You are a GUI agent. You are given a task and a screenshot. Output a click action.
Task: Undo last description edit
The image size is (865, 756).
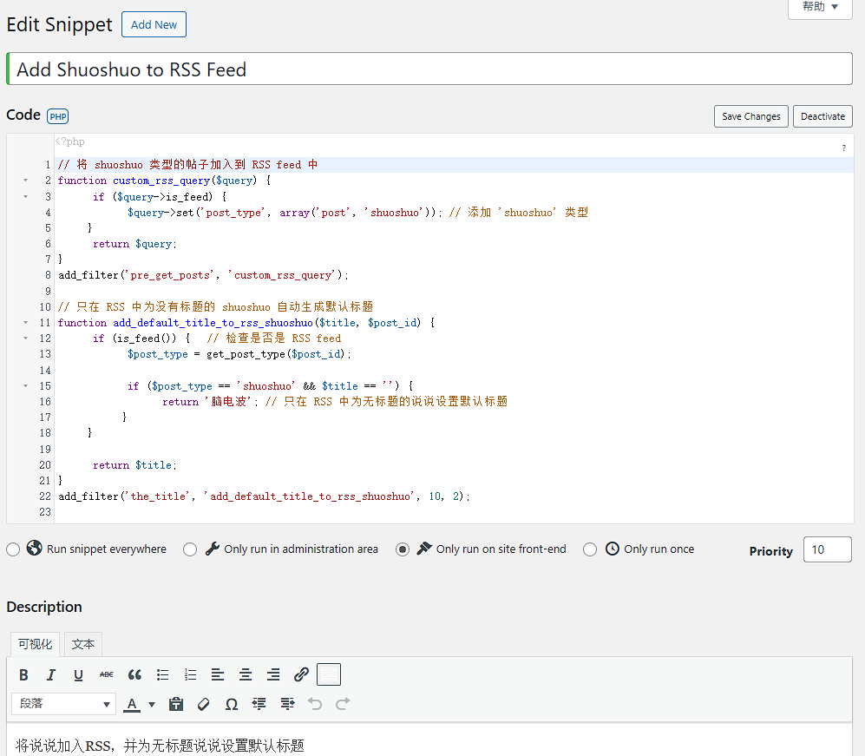(x=315, y=704)
